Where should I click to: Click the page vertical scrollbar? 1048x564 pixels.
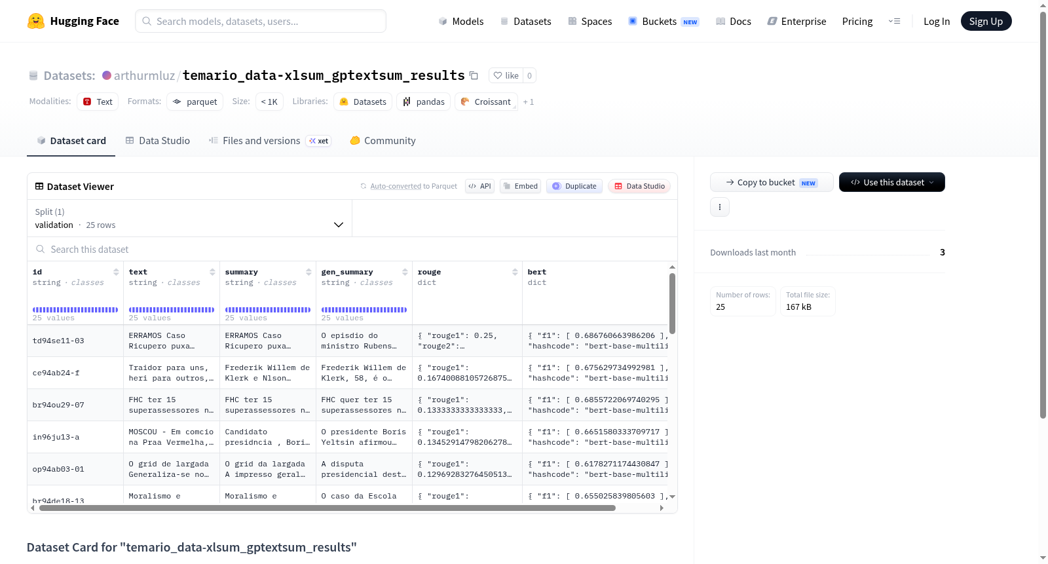point(1043,215)
